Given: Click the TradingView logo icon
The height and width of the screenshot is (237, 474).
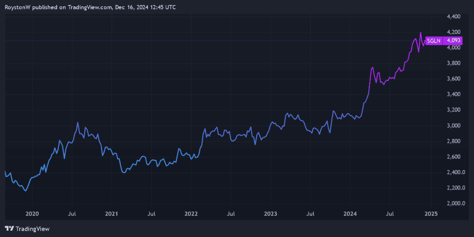Looking at the screenshot, I should 9,229.
